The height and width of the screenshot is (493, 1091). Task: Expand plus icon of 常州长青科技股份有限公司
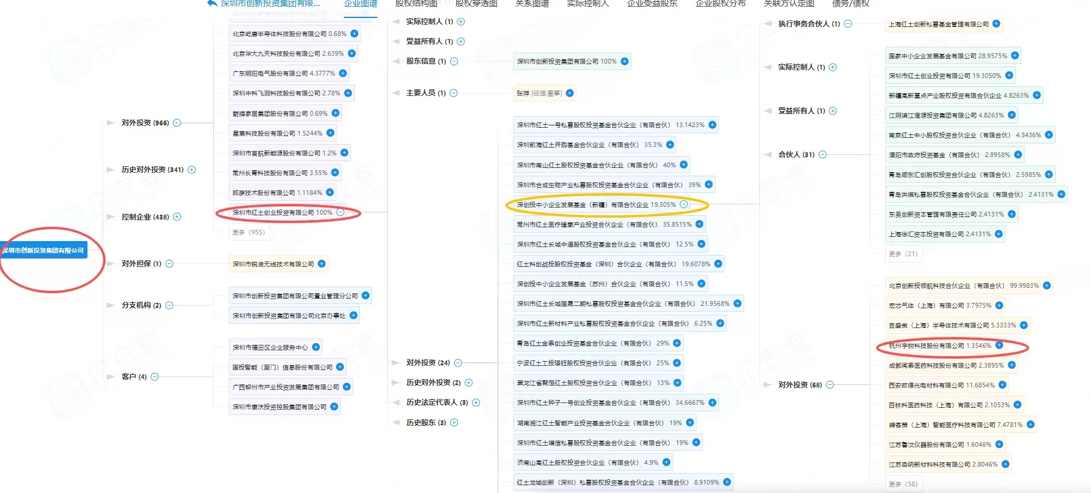(x=335, y=172)
